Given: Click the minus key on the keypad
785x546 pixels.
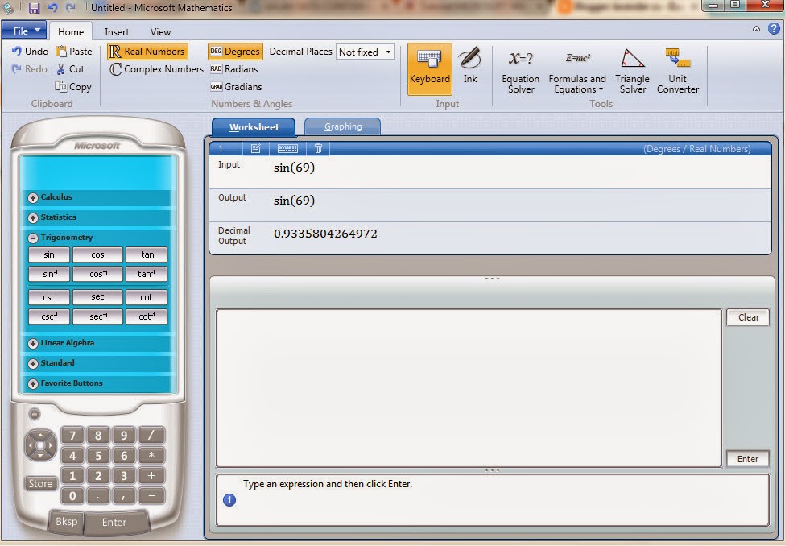Looking at the screenshot, I should 151,496.
